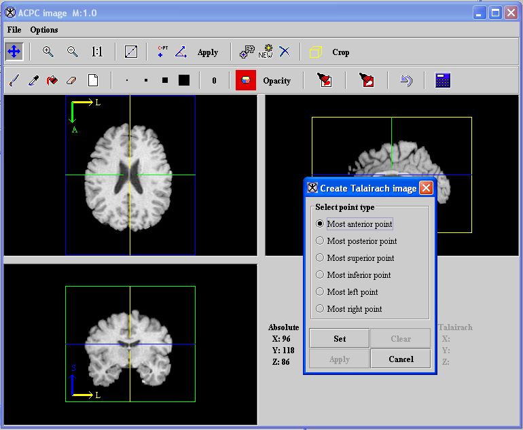Viewport: 523px width, 430px height.
Task: Open the Options menu
Action: [44, 30]
